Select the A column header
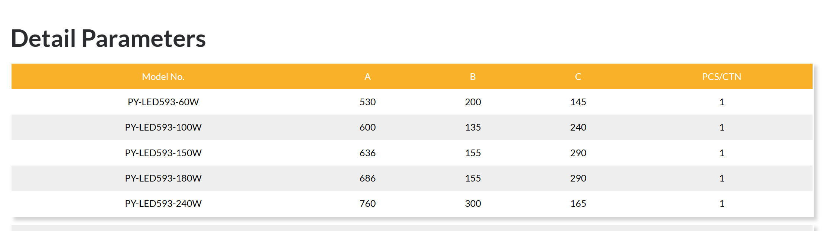This screenshot has height=231, width=823. coord(367,77)
